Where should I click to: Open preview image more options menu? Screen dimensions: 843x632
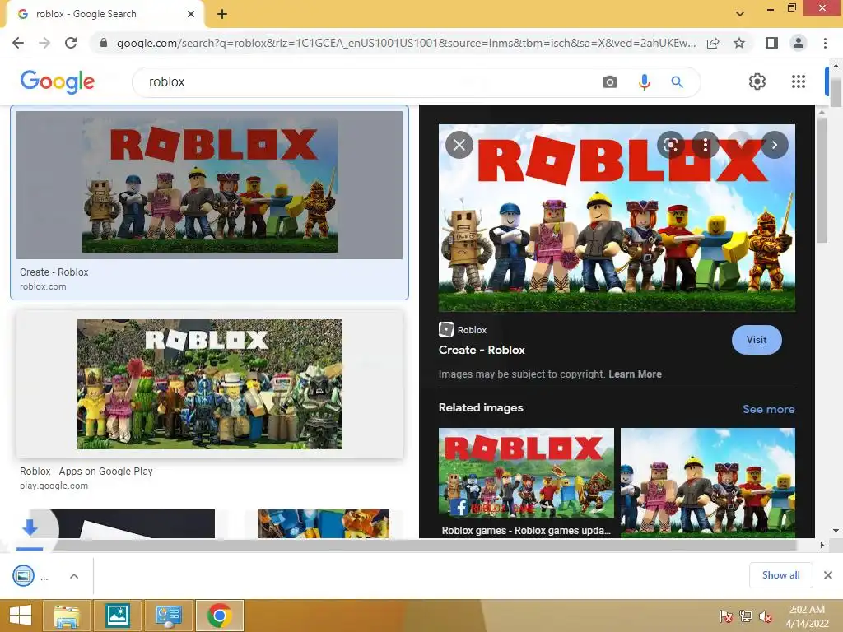(706, 145)
